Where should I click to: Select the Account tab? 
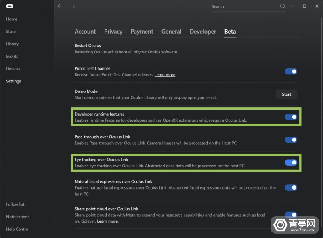85,32
